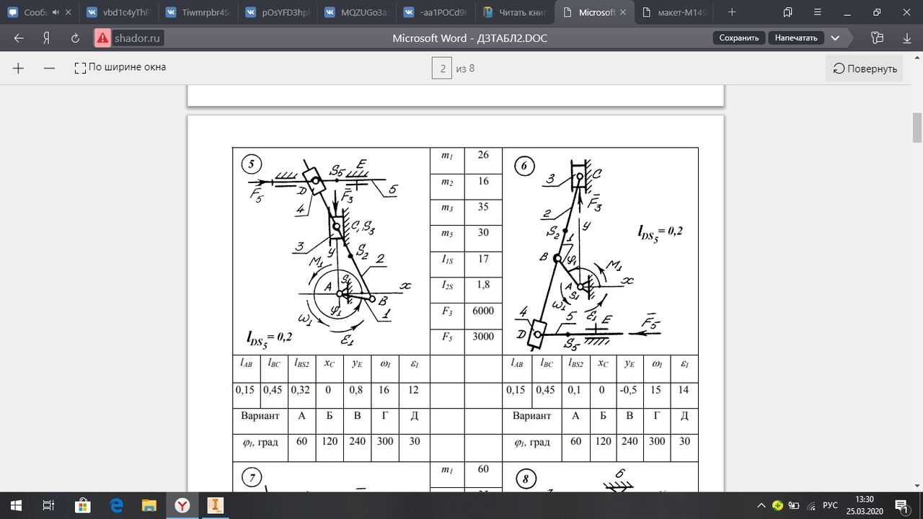Viewport: 923px width, 519px height.
Task: Save the document with 'Сохранить'
Action: pos(738,38)
